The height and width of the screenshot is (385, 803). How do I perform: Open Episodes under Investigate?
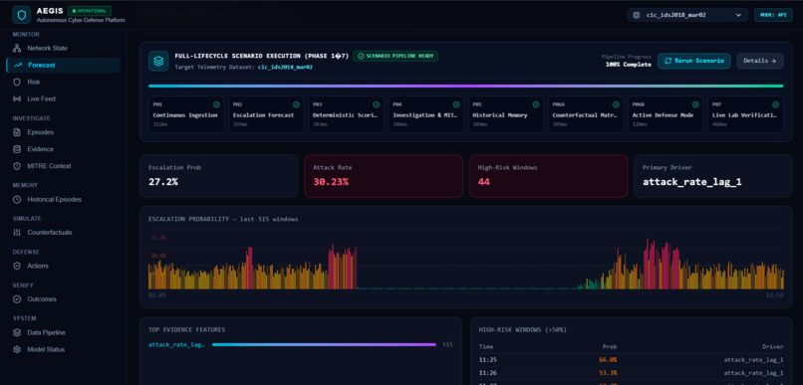pos(63,132)
